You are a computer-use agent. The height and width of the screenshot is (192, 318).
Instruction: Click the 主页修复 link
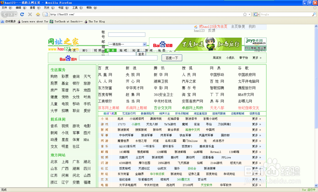point(238,27)
